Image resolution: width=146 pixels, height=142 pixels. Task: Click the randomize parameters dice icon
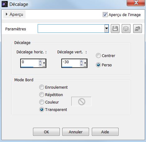(126, 29)
